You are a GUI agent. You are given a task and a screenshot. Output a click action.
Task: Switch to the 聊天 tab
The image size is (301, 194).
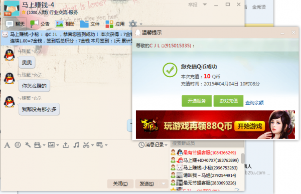pyautogui.click(x=15, y=24)
